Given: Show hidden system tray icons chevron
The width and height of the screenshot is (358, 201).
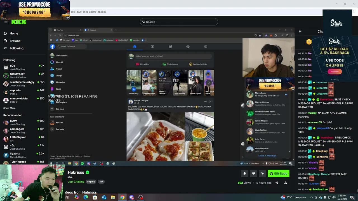Looking at the screenshot, I should pos(311,197).
